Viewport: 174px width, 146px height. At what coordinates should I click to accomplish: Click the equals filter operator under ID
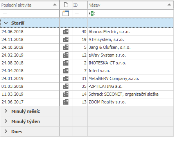coord(77,13)
